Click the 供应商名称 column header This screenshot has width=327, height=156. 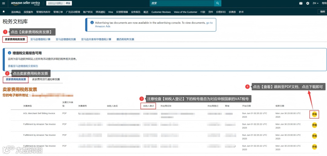point(166,106)
